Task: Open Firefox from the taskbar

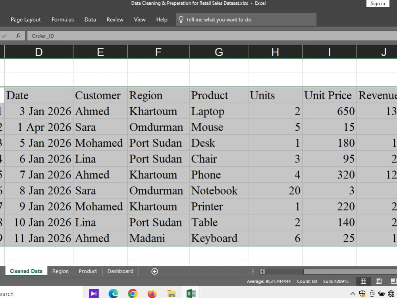Action: [152, 294]
